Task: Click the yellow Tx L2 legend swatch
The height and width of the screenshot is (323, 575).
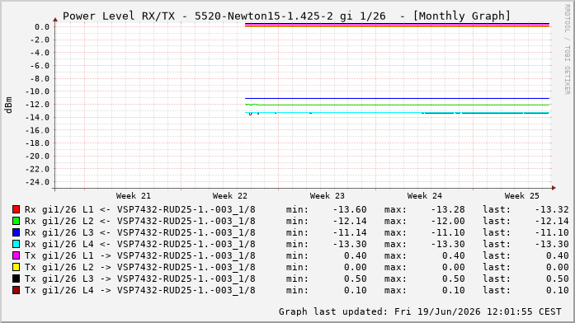Action: (x=16, y=267)
